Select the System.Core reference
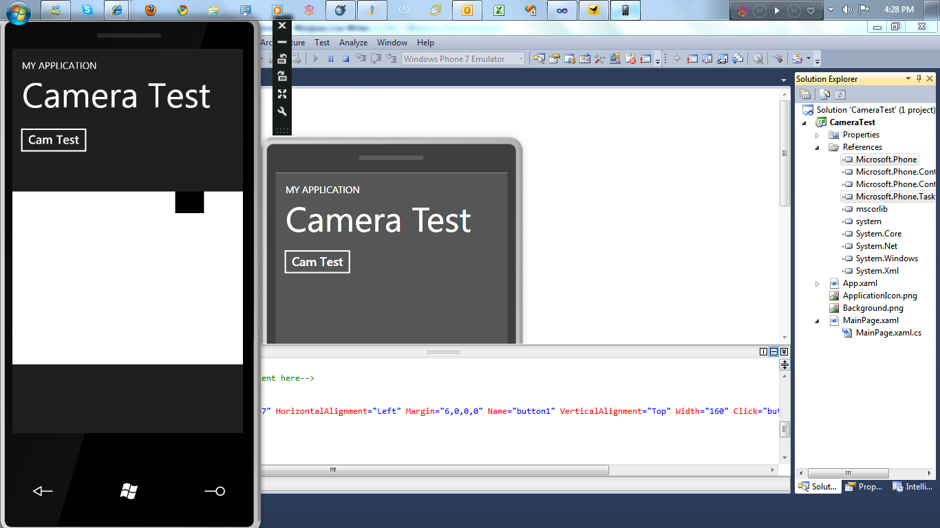This screenshot has height=528, width=940. point(879,234)
